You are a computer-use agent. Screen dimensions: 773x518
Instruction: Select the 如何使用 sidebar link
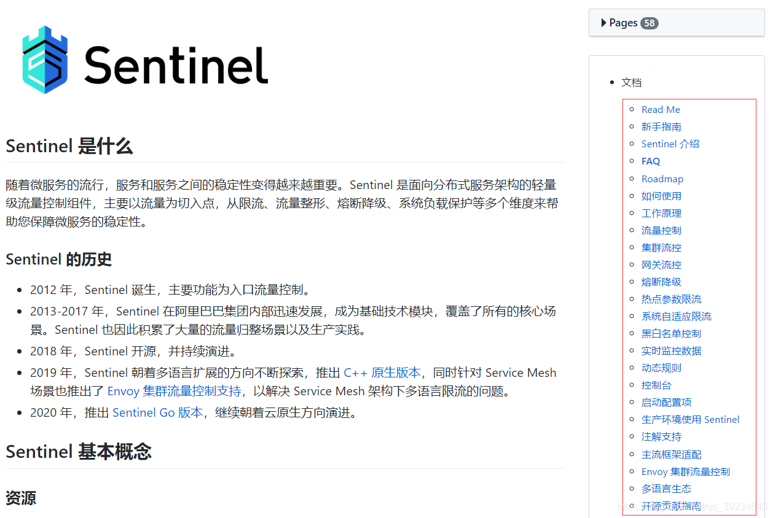click(661, 196)
